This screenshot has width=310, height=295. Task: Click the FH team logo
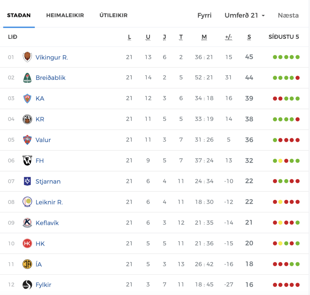pos(27,160)
